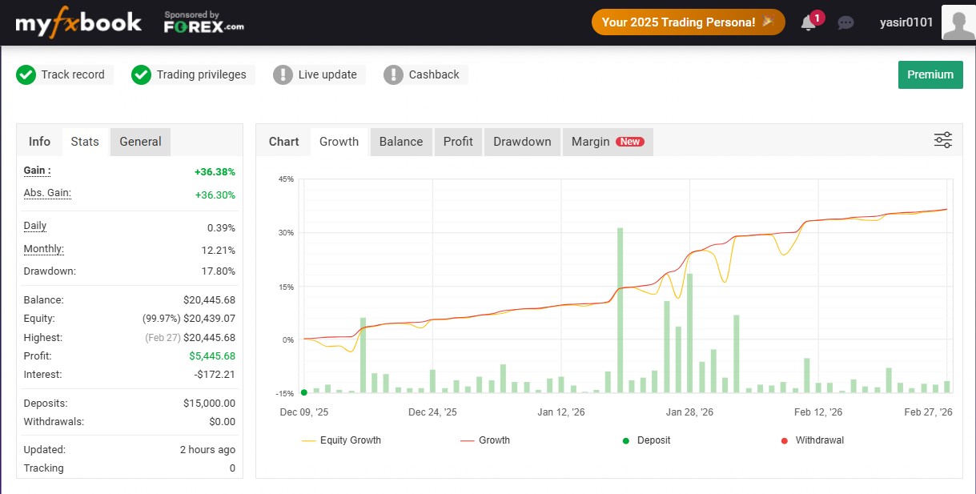This screenshot has height=494, width=976.
Task: Toggle the red Growth line legend
Action: [x=485, y=440]
